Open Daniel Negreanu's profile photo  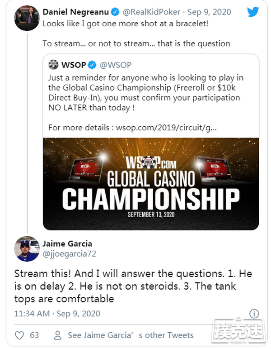(27, 18)
